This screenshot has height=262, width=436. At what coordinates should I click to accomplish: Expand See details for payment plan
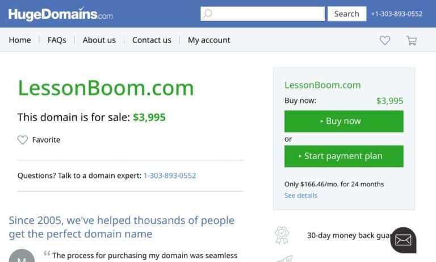[300, 196]
